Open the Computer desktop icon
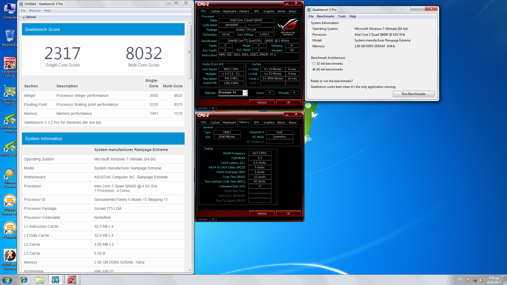The width and height of the screenshot is (507, 285). 10,11
